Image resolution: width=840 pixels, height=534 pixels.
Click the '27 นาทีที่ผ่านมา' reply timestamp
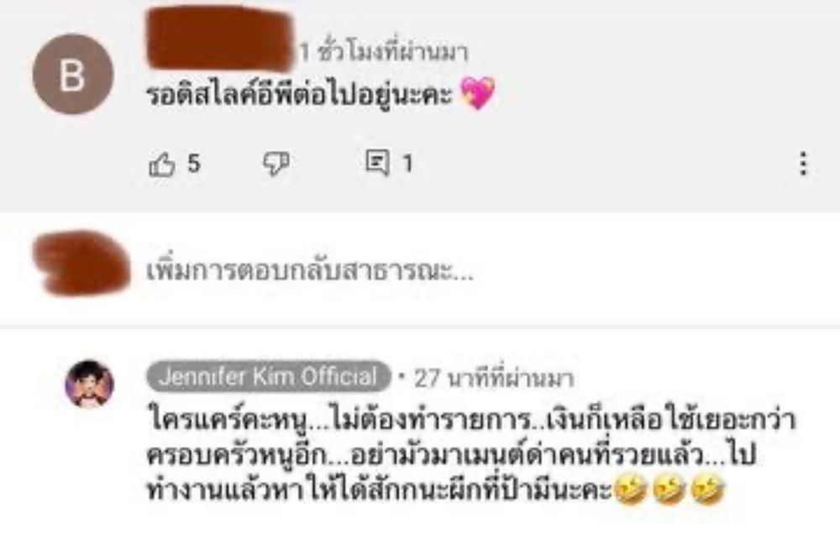click(495, 378)
